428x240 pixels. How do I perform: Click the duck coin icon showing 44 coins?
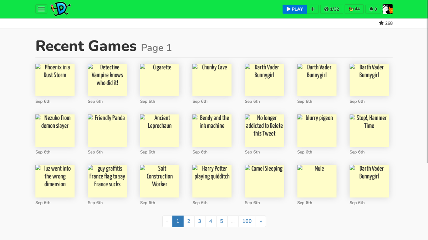[x=354, y=9]
